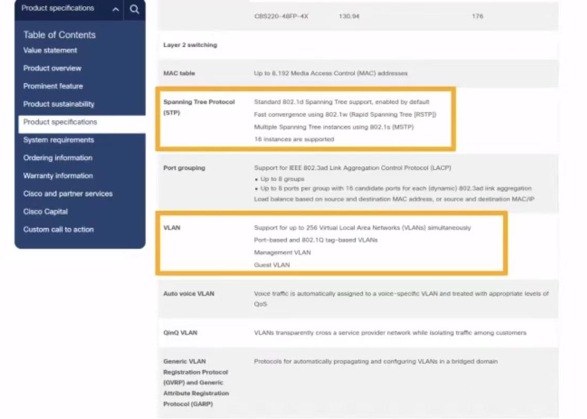Image resolution: width=587 pixels, height=419 pixels.
Task: Click the MAC table row label
Action: tap(179, 73)
